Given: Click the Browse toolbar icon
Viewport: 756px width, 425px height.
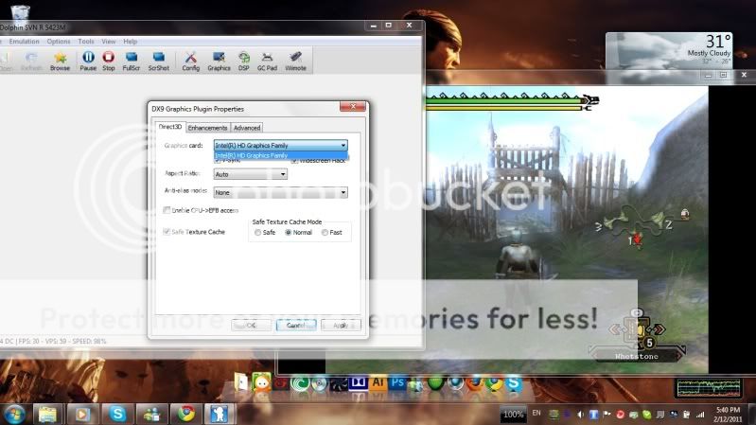Looking at the screenshot, I should pyautogui.click(x=60, y=61).
